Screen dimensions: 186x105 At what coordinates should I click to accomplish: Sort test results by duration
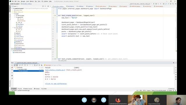tap(22, 65)
